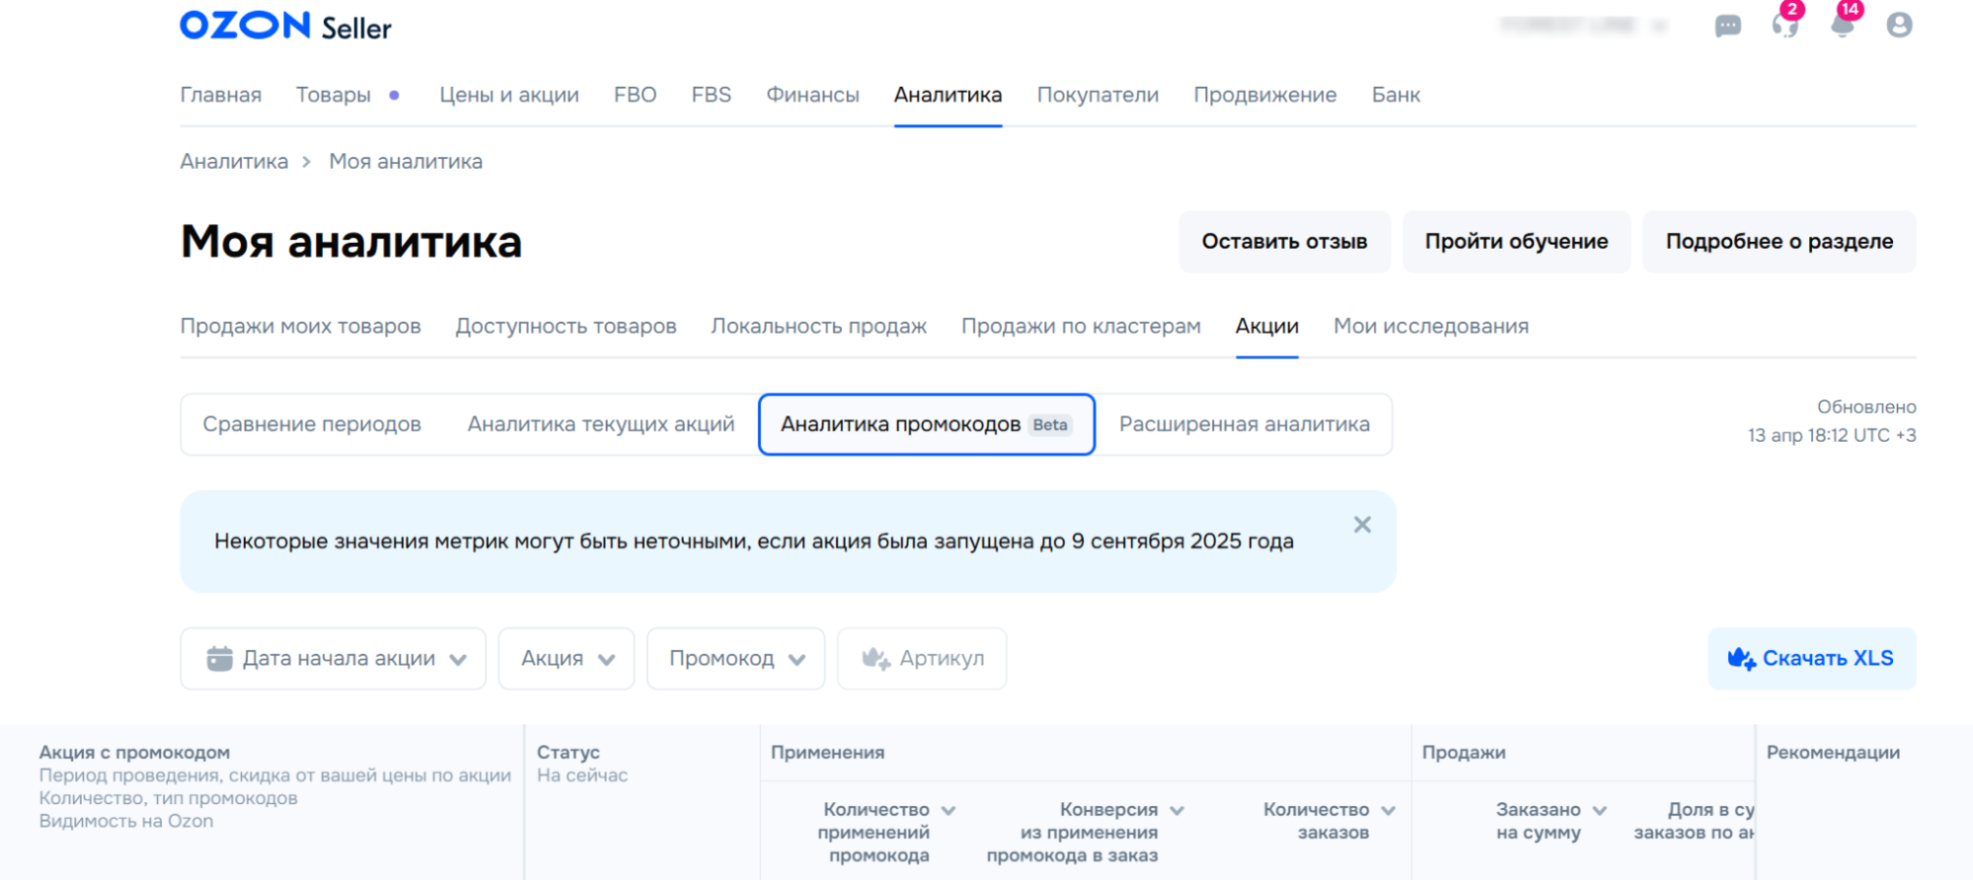Open the Акция filter dropdown

tap(567, 658)
